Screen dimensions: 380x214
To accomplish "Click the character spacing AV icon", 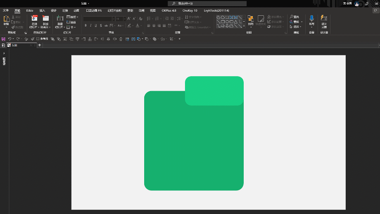I will click(111, 25).
